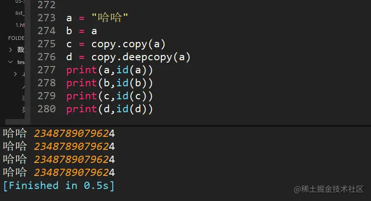The height and width of the screenshot is (201, 371).
Task: Click the print(d,id(d)) statement
Action: click(109, 109)
